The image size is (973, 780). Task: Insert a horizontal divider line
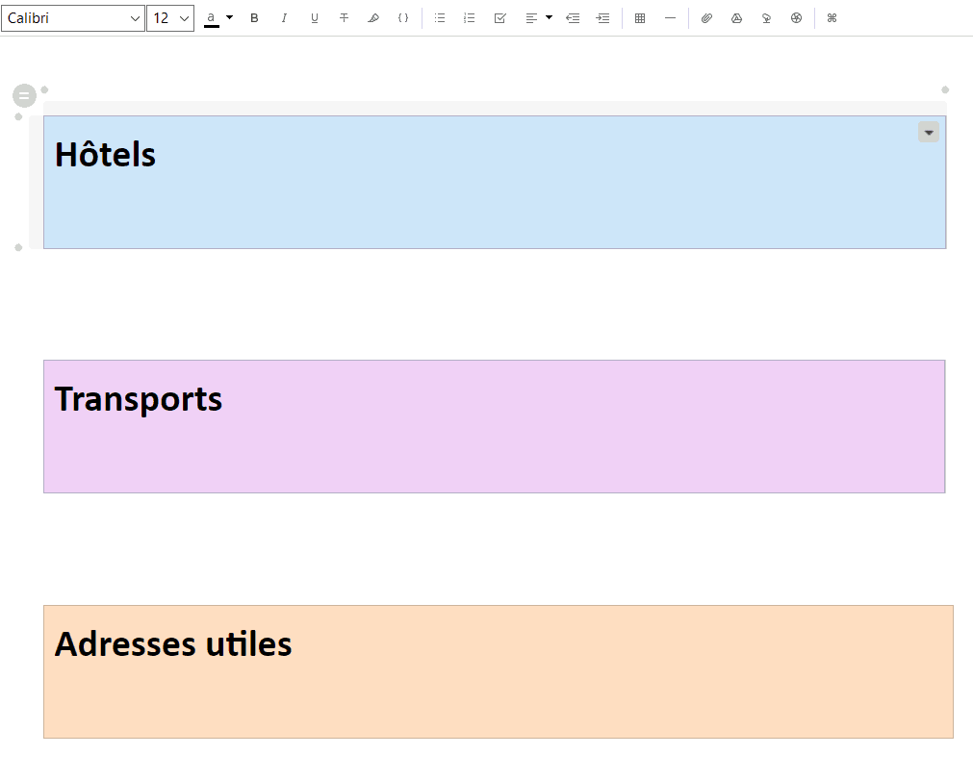[x=669, y=17]
